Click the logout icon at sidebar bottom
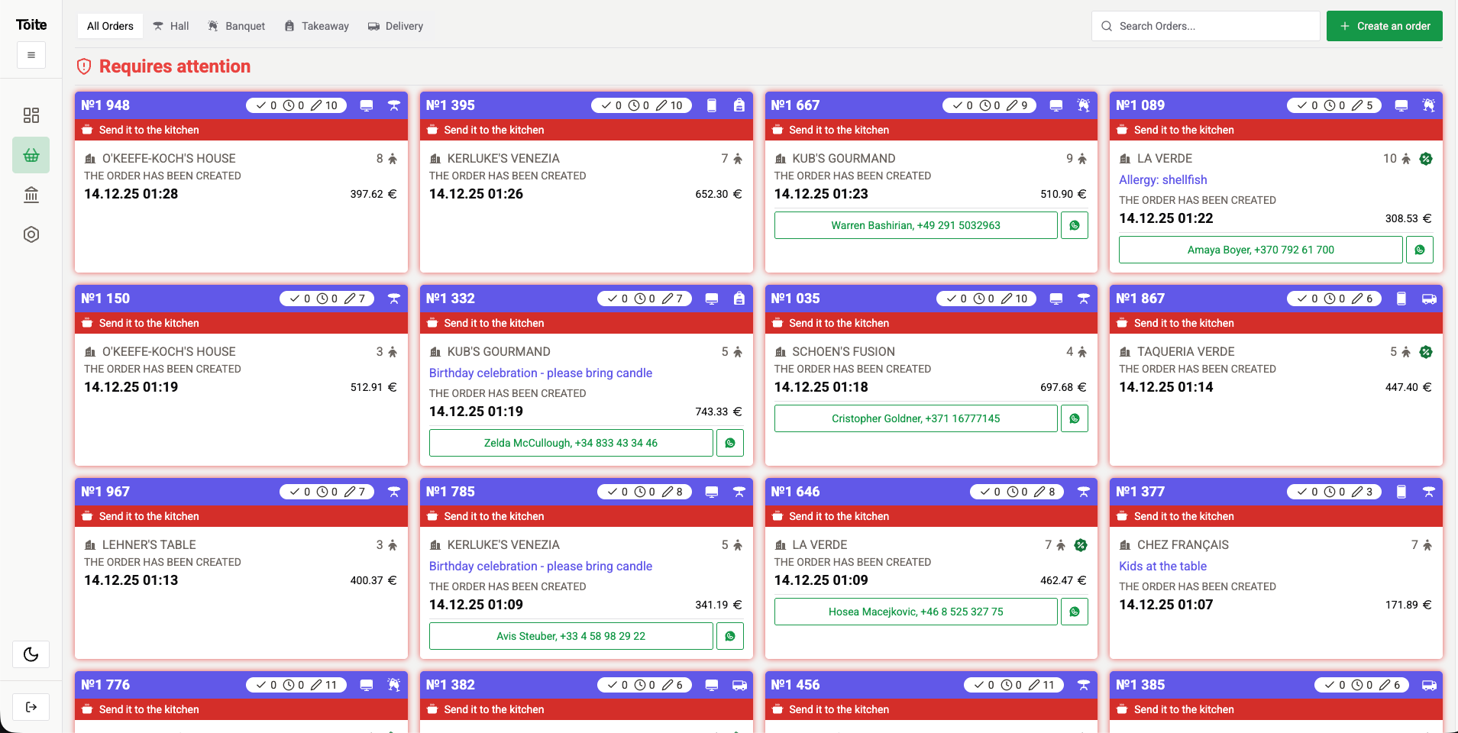Image resolution: width=1458 pixels, height=733 pixels. (x=31, y=707)
